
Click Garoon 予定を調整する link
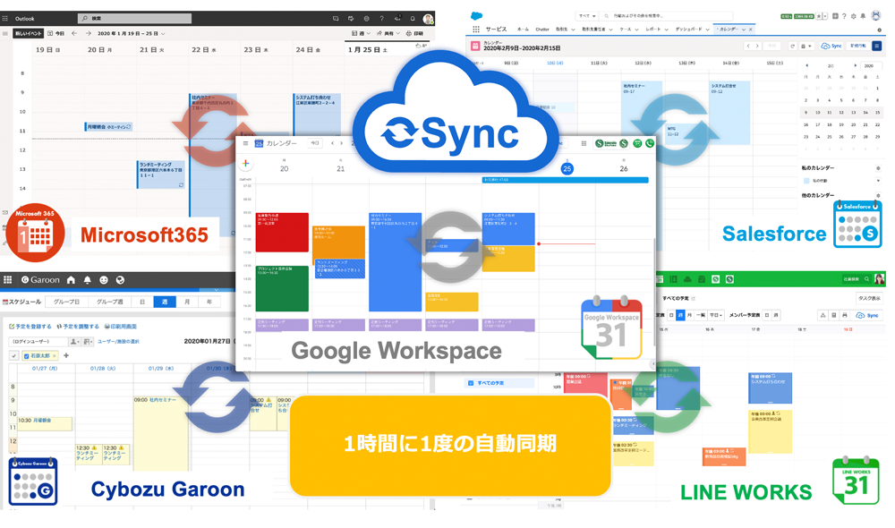click(x=78, y=327)
